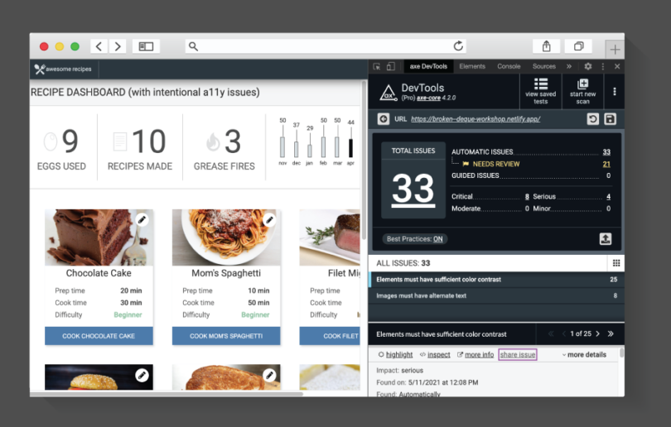Screen dimensions: 671x427
Task: Expand more details section
Action: (x=584, y=355)
